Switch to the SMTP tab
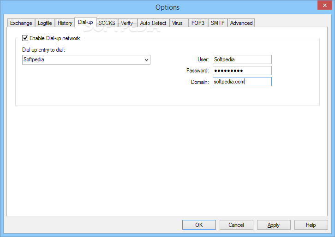This screenshot has height=237, width=335. coord(218,23)
